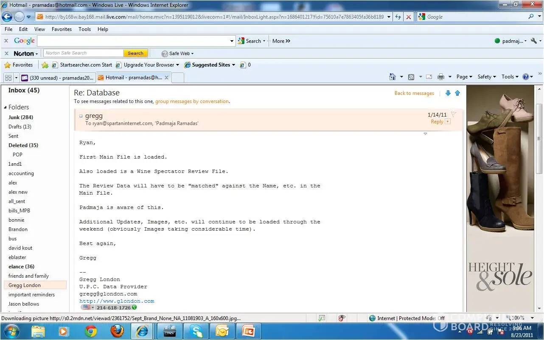Screen dimensions: 544x340
Task: Click the Google toolbar Search button
Action: pyautogui.click(x=250, y=41)
